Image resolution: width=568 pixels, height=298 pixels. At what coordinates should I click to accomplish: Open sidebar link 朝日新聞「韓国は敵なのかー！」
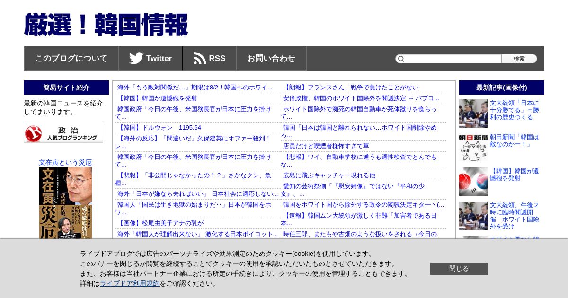tap(515, 140)
